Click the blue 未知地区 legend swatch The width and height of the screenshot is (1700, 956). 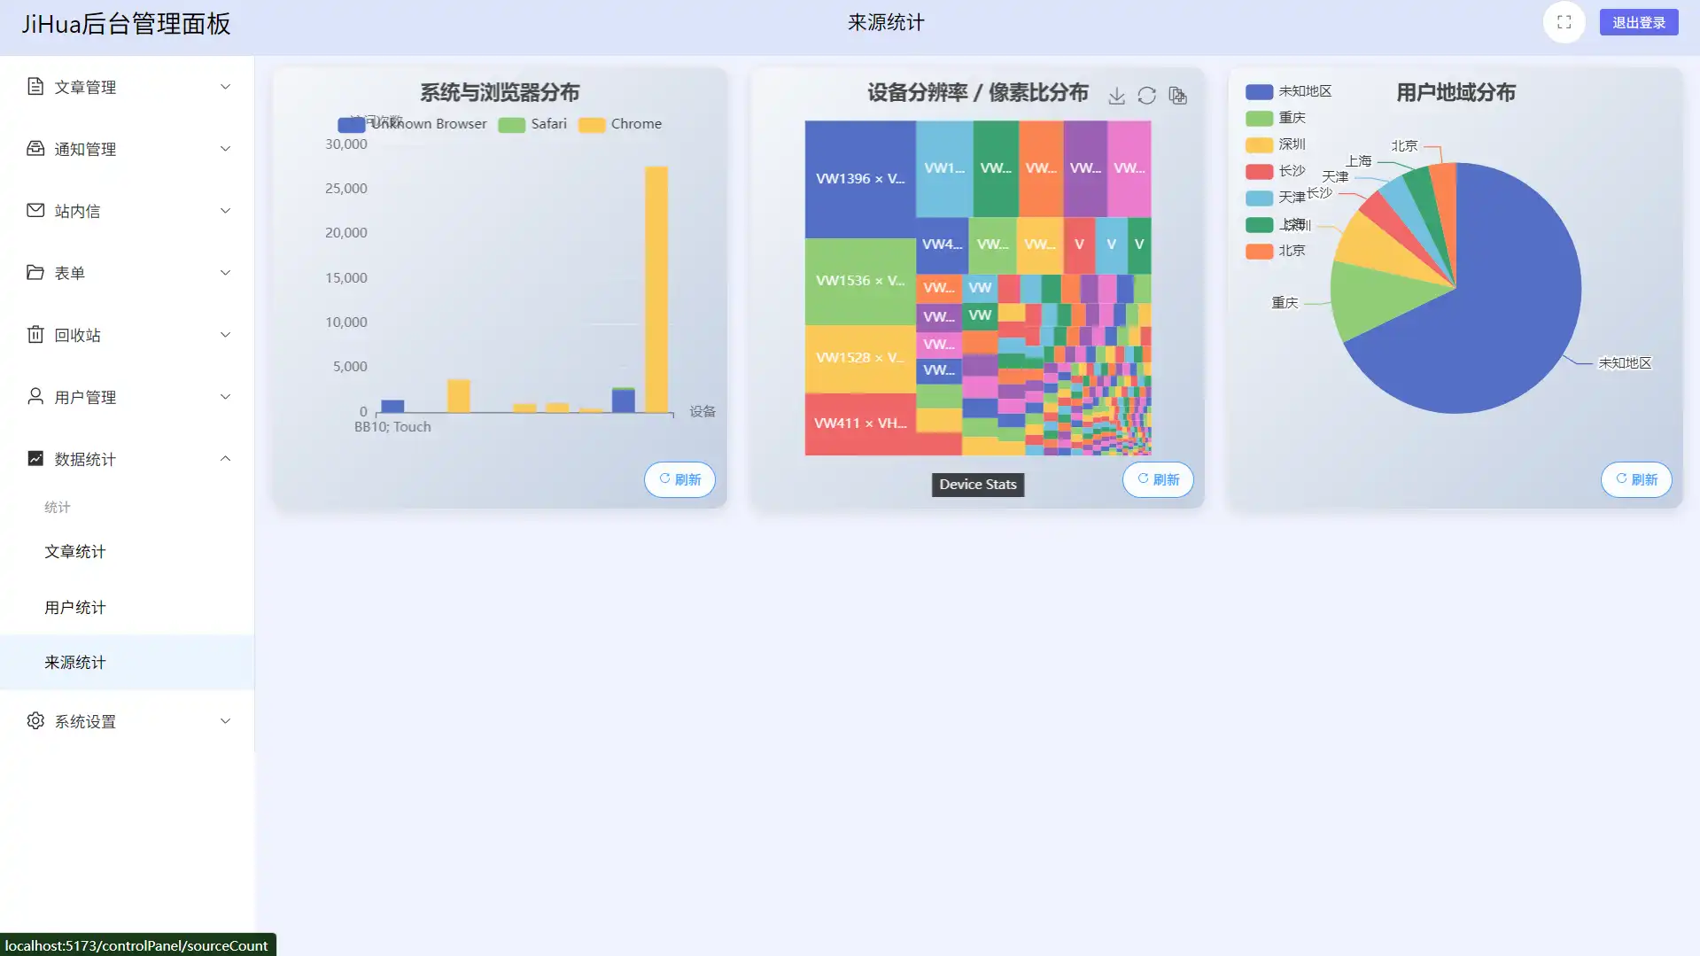point(1259,91)
